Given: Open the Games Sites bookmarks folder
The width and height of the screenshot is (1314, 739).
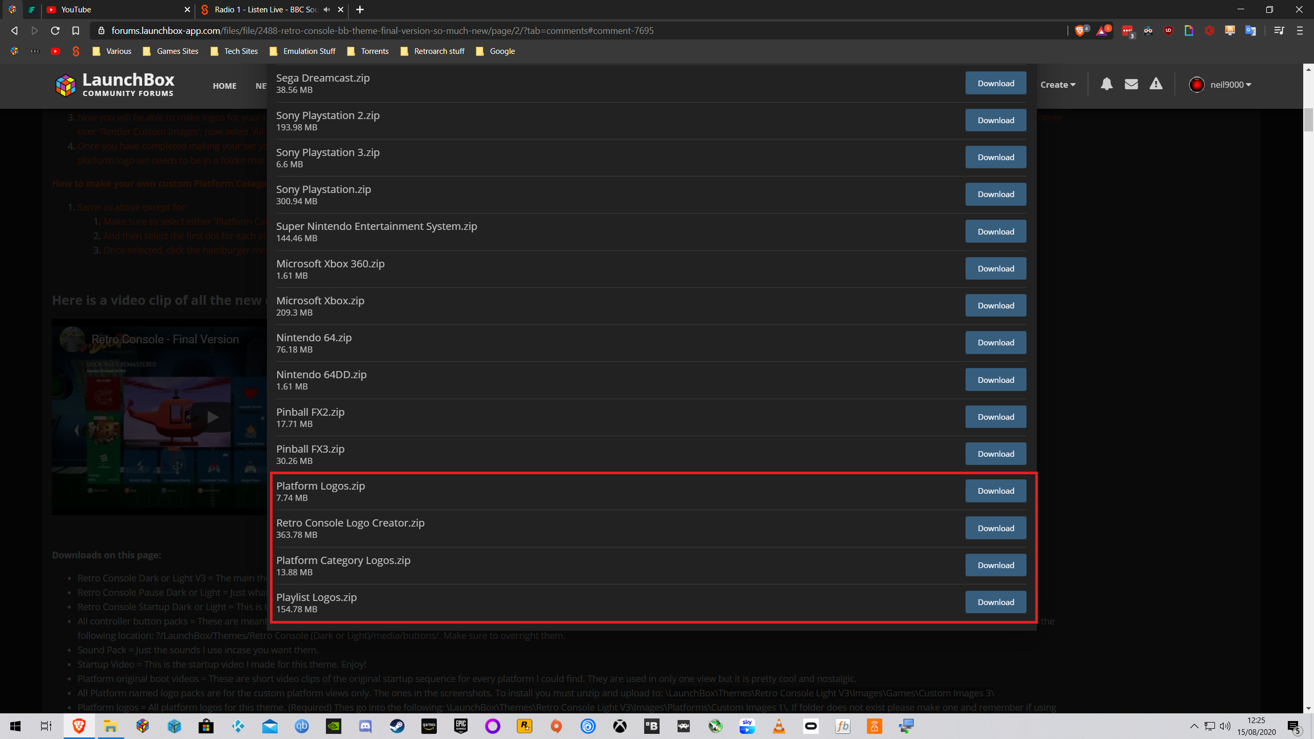Looking at the screenshot, I should 170,51.
